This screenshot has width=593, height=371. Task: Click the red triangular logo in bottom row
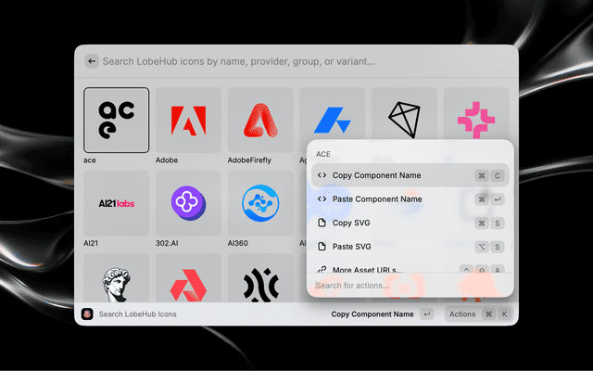187,282
